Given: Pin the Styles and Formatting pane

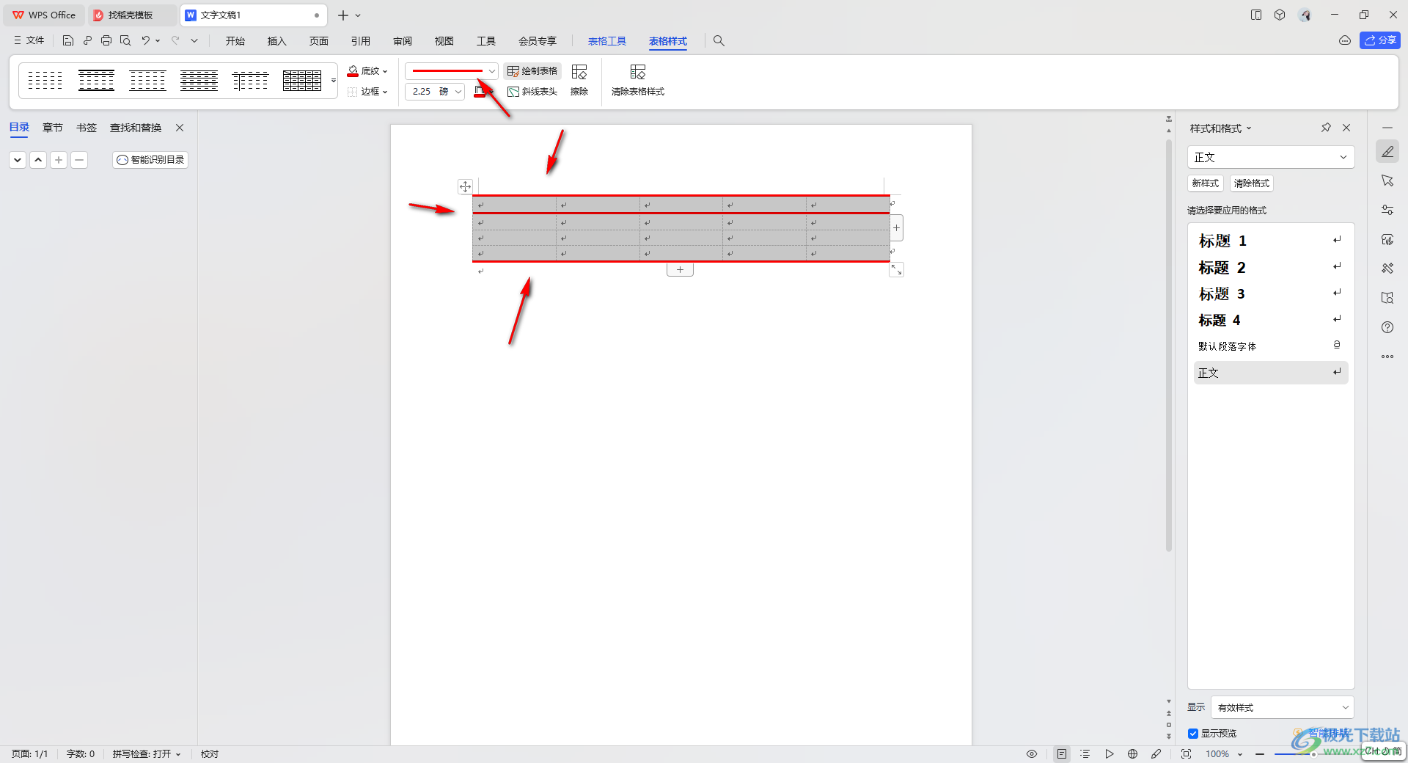Looking at the screenshot, I should [x=1326, y=128].
